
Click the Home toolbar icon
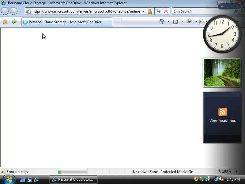(162, 21)
